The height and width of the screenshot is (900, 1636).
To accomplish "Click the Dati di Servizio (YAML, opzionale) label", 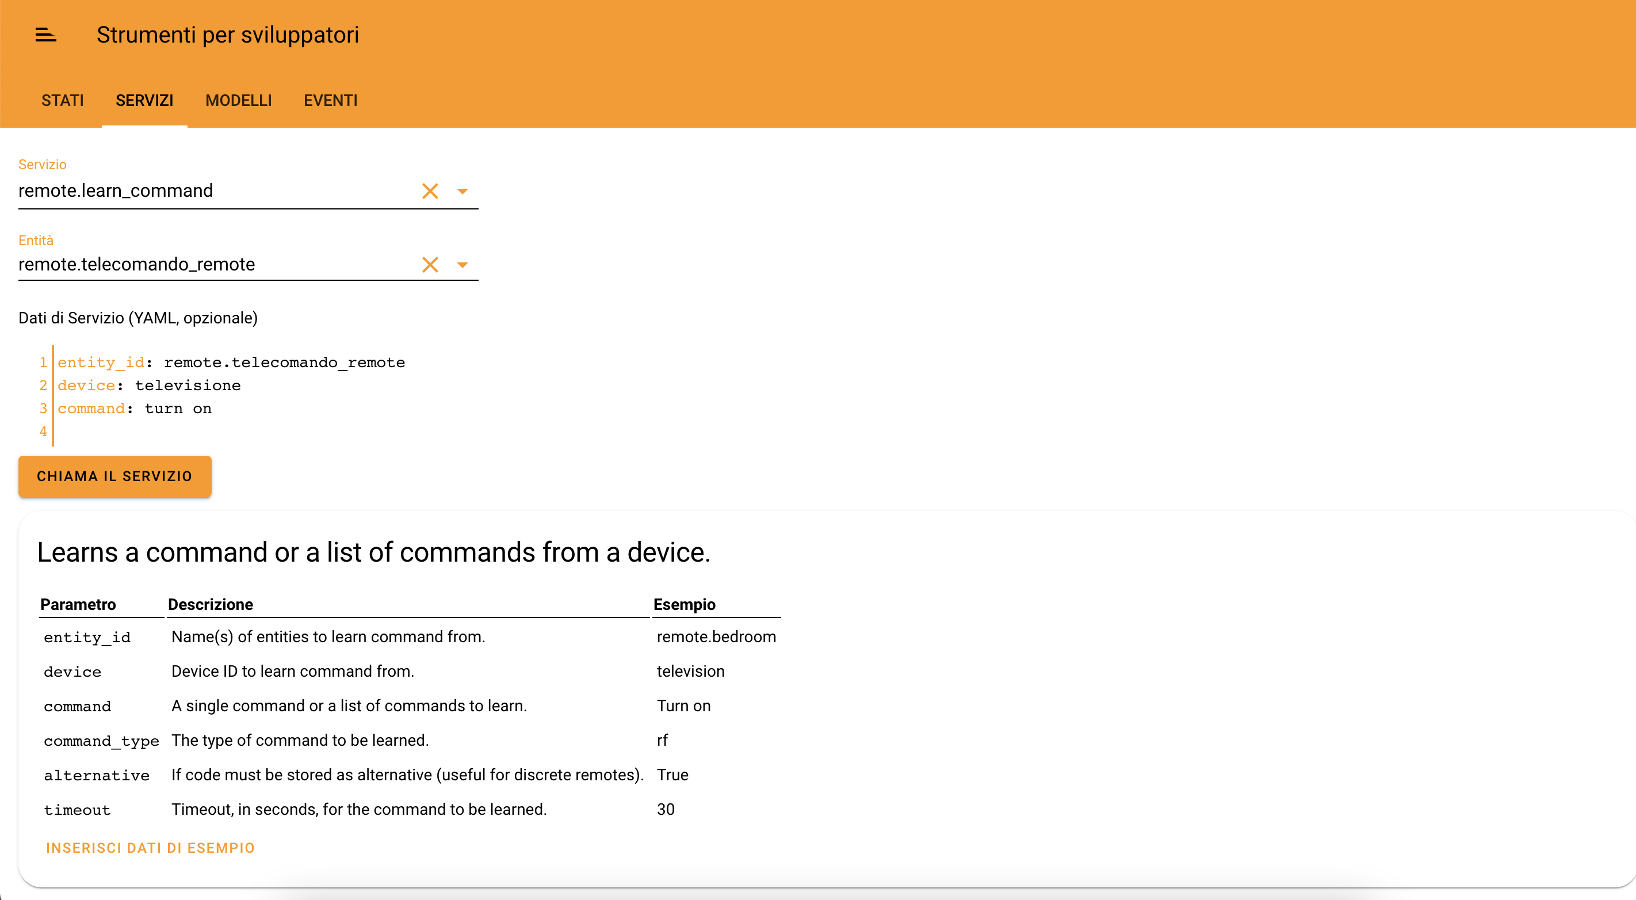I will click(138, 318).
